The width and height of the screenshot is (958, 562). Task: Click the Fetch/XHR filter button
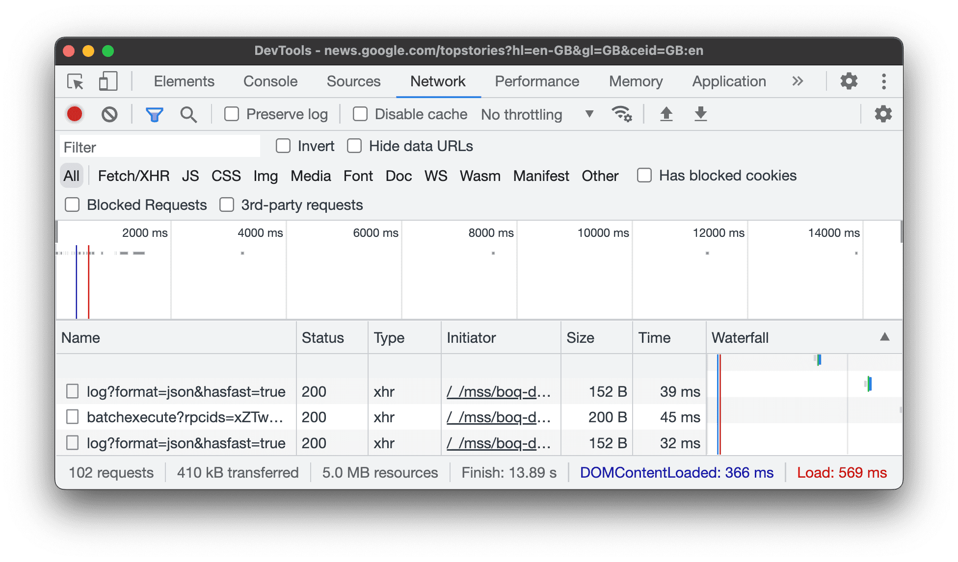(132, 175)
